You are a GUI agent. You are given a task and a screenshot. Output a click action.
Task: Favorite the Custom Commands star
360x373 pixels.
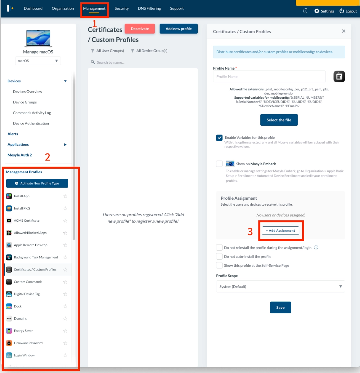click(65, 282)
